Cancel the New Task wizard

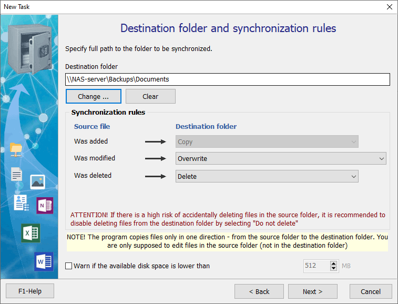(371, 291)
